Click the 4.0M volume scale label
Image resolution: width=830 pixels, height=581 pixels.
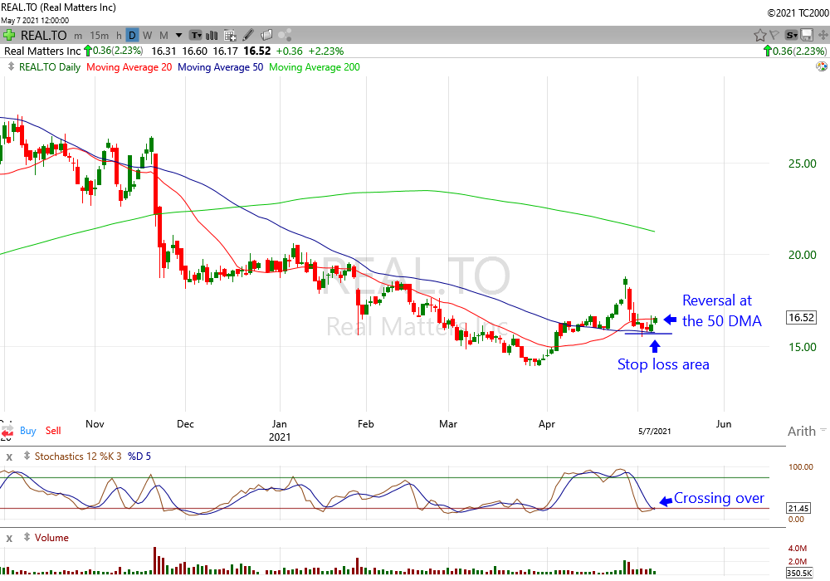click(797, 548)
